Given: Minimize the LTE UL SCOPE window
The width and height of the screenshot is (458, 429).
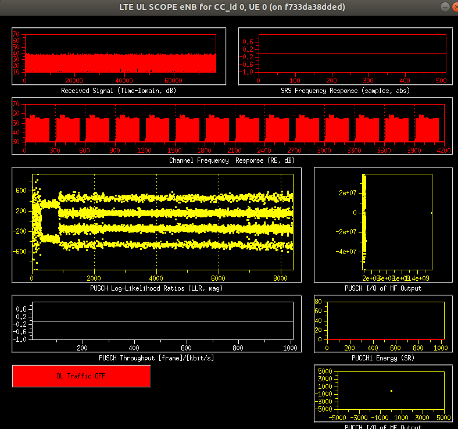Looking at the screenshot, I should point(445,7).
